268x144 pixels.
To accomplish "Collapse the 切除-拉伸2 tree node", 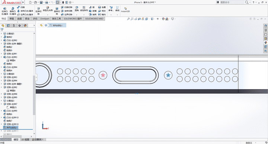I will pyautogui.click(x=1, y=87).
